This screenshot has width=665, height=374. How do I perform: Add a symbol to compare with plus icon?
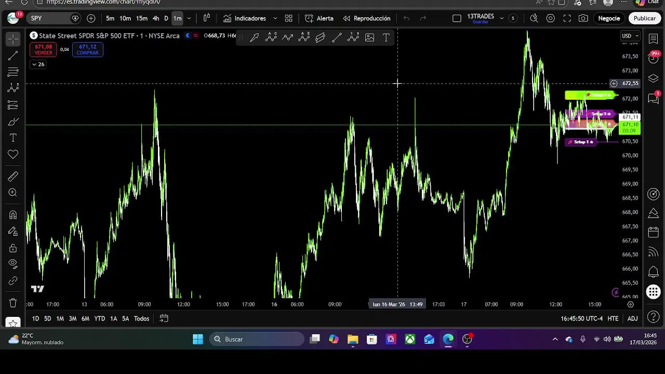(91, 18)
